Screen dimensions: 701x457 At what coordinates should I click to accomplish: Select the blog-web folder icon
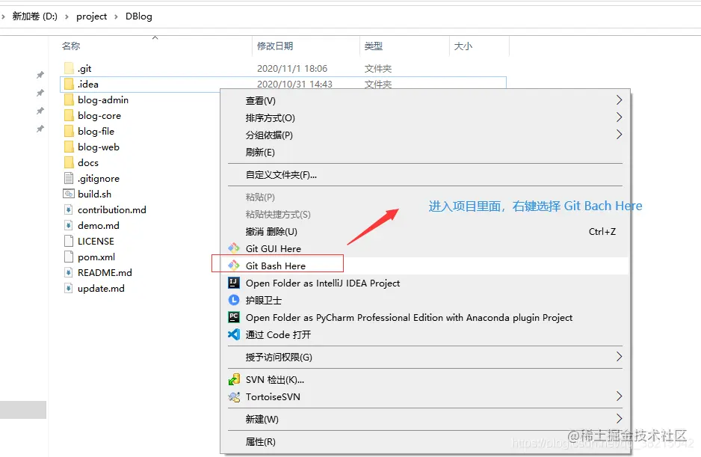69,147
